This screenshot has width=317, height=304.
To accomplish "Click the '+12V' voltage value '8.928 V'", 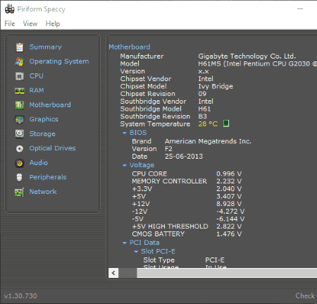I will pos(229,204).
